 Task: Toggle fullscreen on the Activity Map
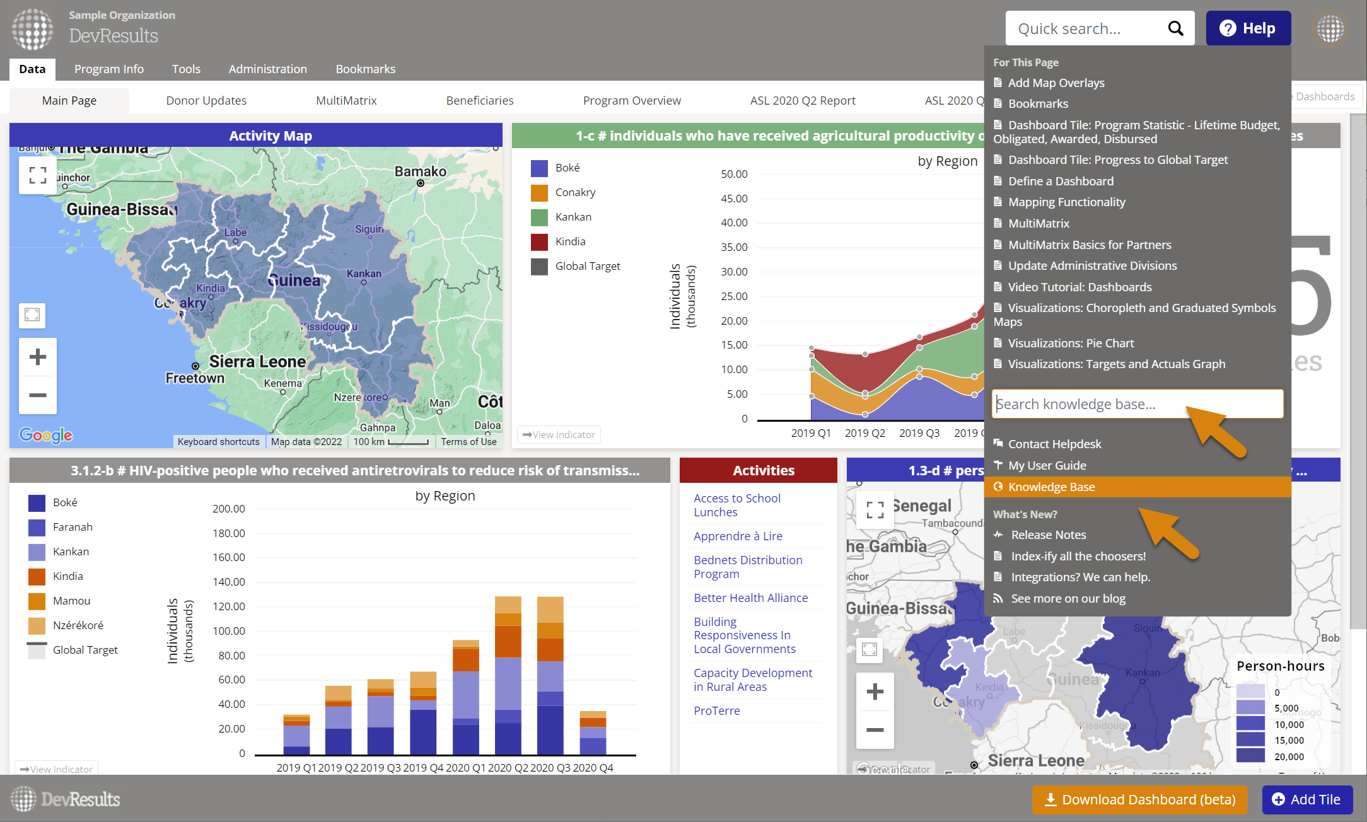click(x=38, y=175)
